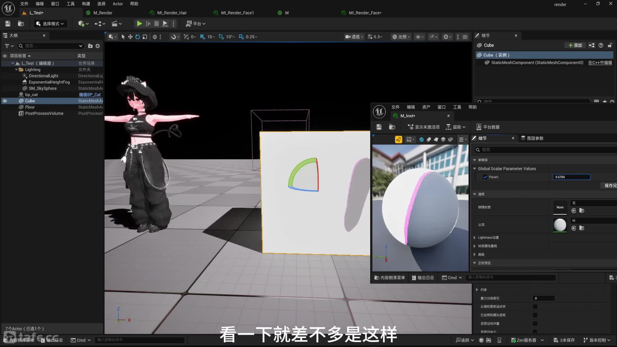617x347 pixels.
Task: Click the Param value field 0.6784
Action: click(x=571, y=177)
